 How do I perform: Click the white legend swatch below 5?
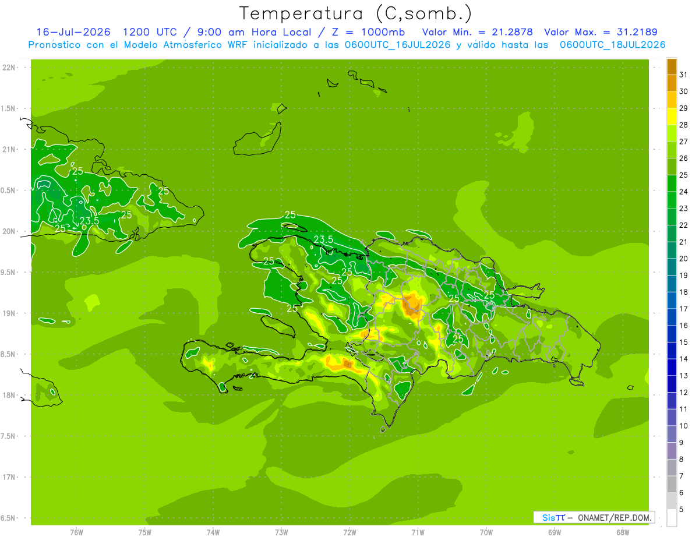(672, 518)
